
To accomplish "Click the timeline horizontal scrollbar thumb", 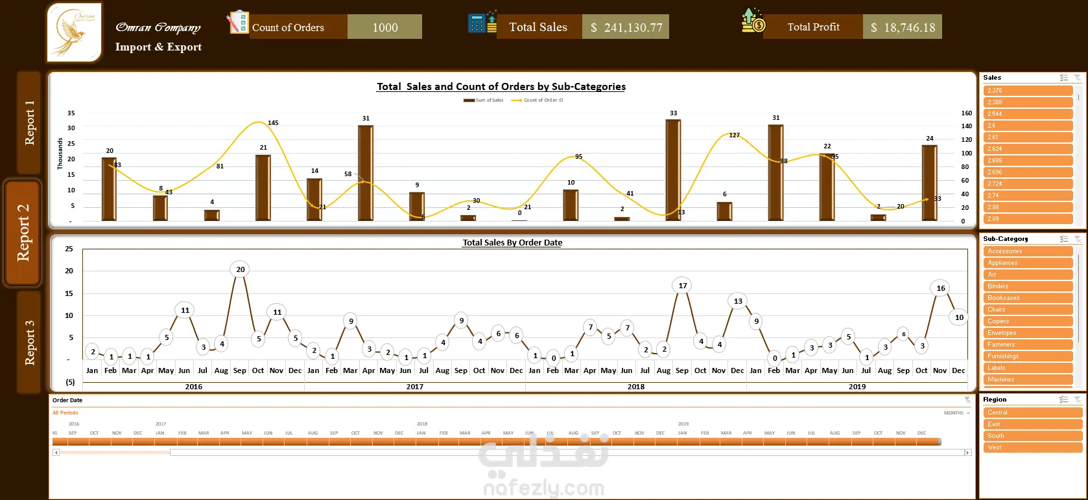I will [x=567, y=453].
